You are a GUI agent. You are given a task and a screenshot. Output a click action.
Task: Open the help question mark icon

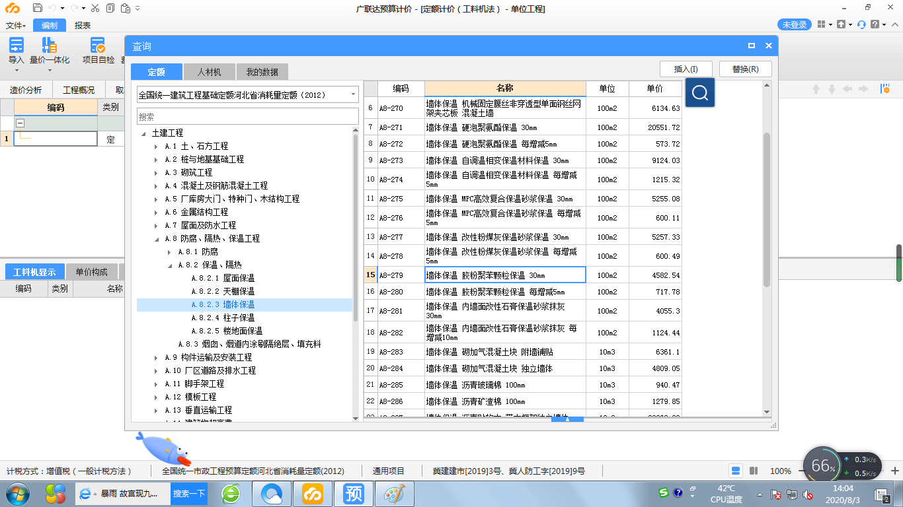[875, 24]
